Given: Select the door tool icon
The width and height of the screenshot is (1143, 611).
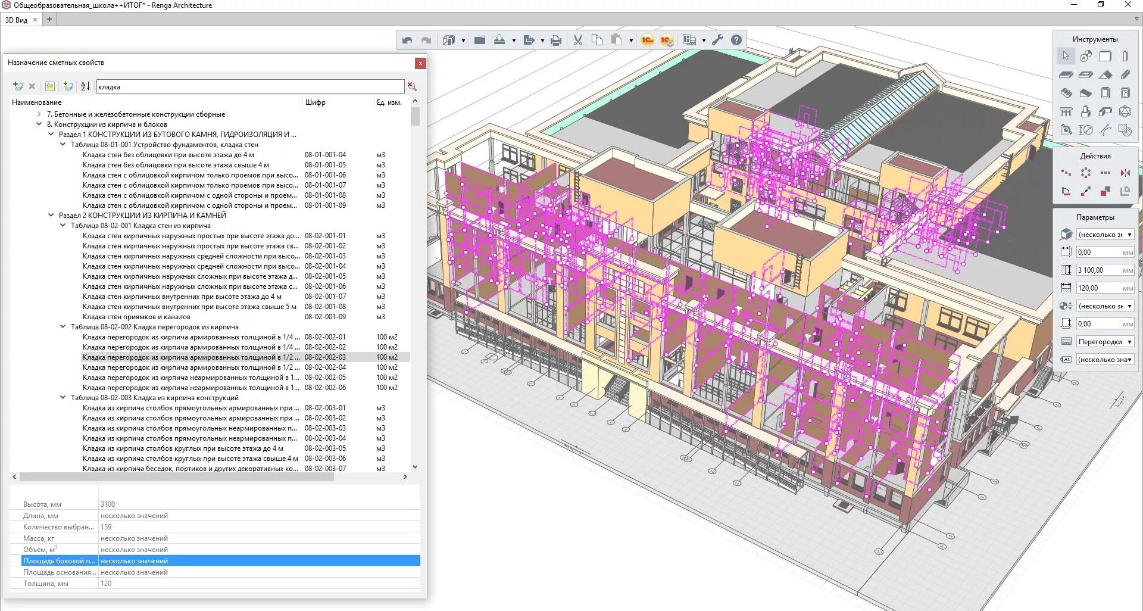Looking at the screenshot, I should (1105, 93).
